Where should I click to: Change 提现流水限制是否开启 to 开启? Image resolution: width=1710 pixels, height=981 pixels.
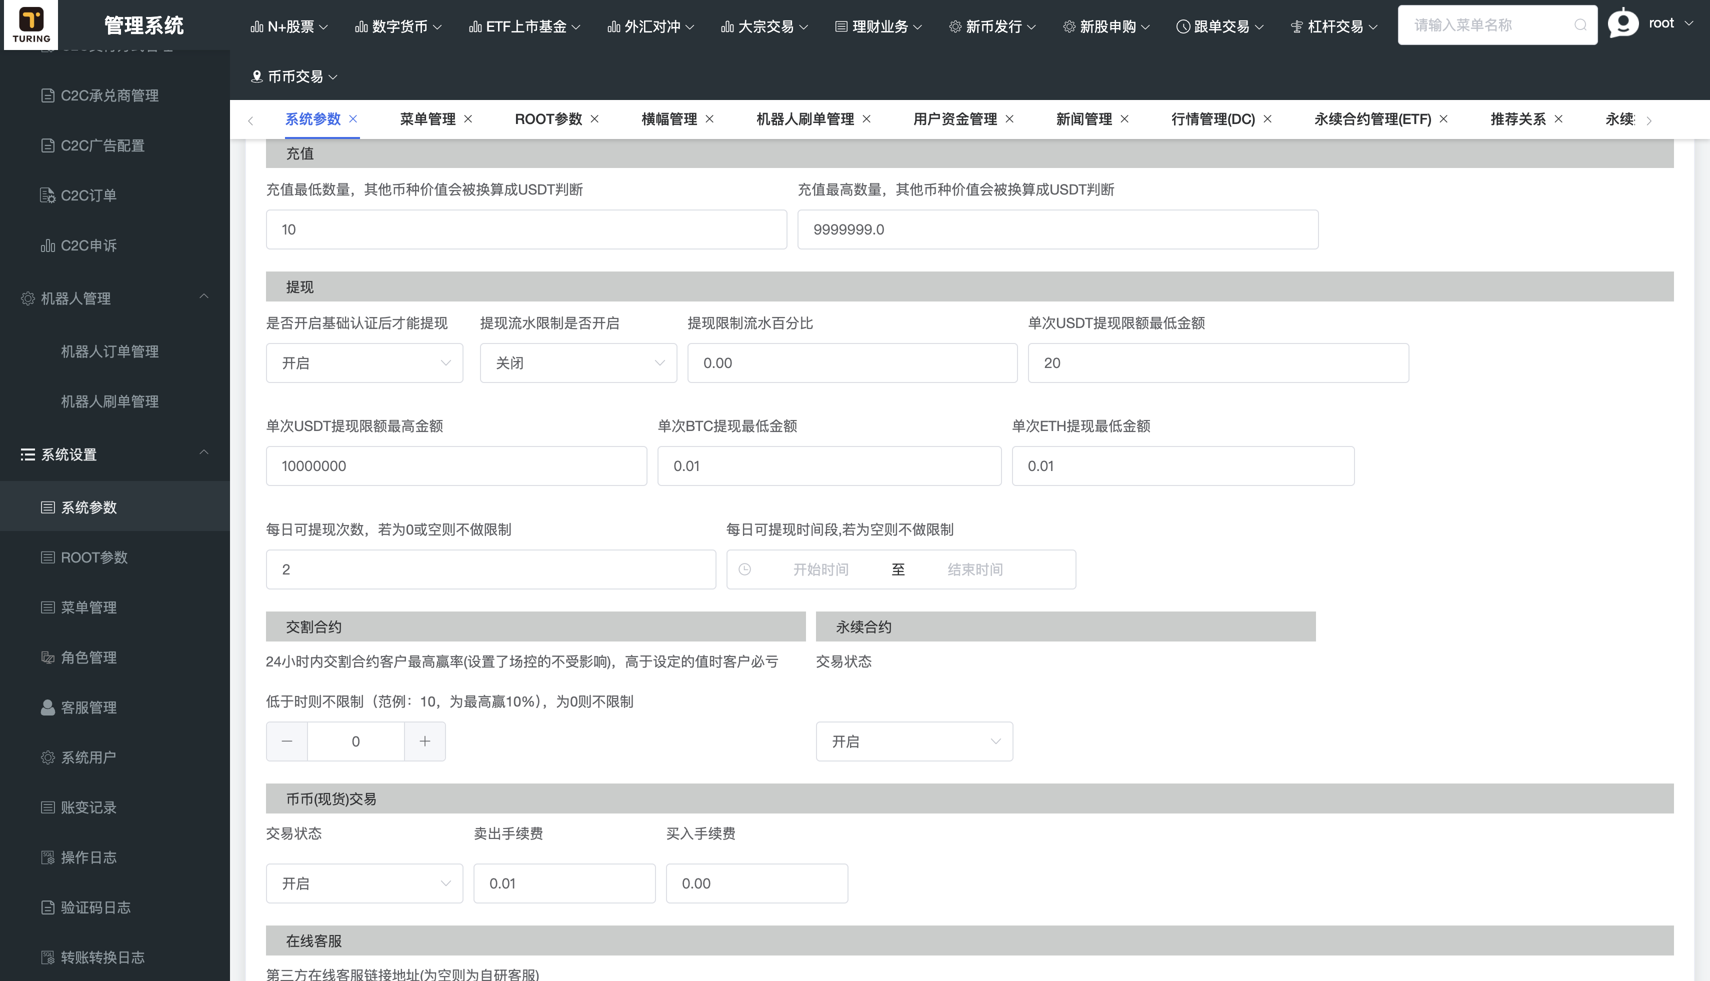pyautogui.click(x=578, y=362)
